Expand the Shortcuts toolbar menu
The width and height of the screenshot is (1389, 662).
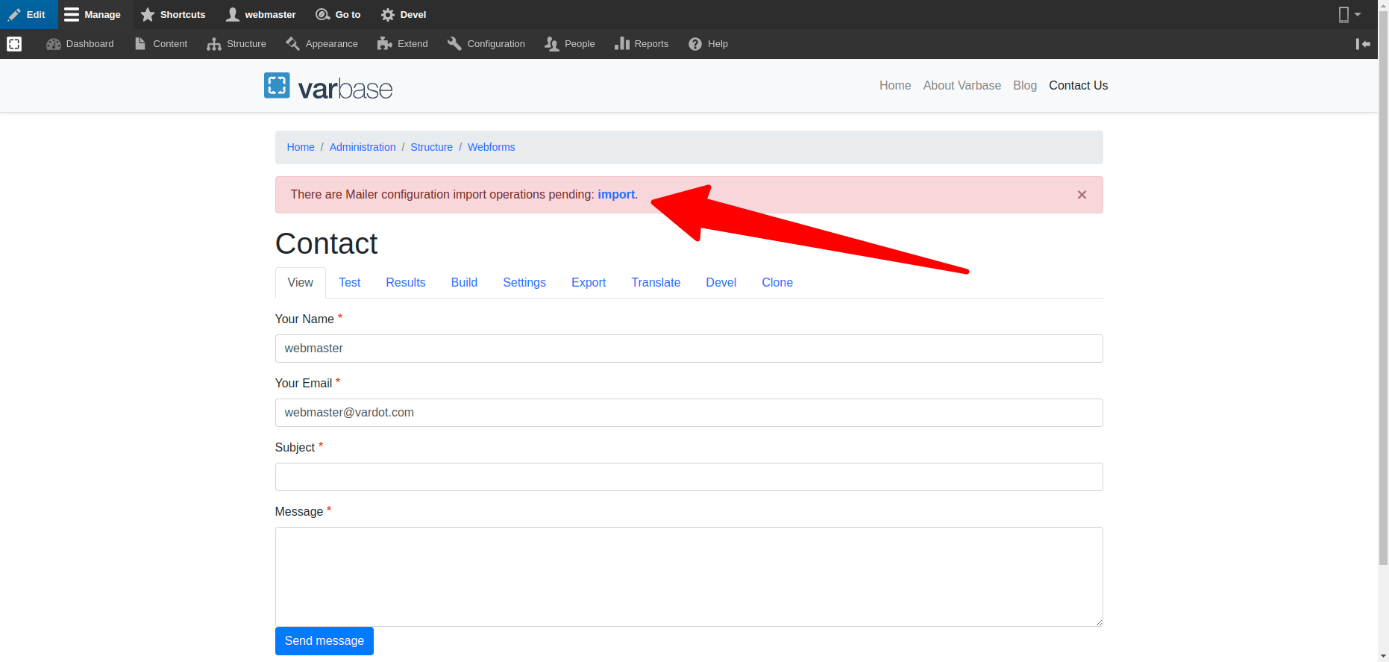point(173,14)
